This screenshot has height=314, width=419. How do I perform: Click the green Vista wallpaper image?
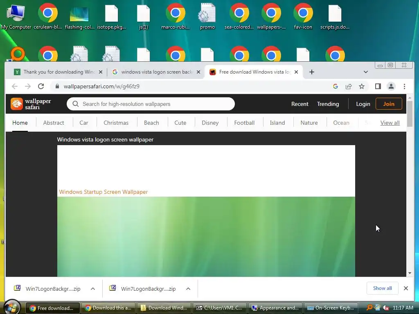pos(206,237)
